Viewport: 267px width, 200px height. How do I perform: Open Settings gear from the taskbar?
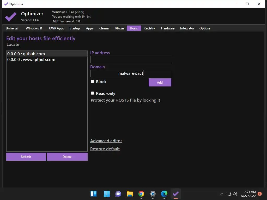tap(153, 194)
